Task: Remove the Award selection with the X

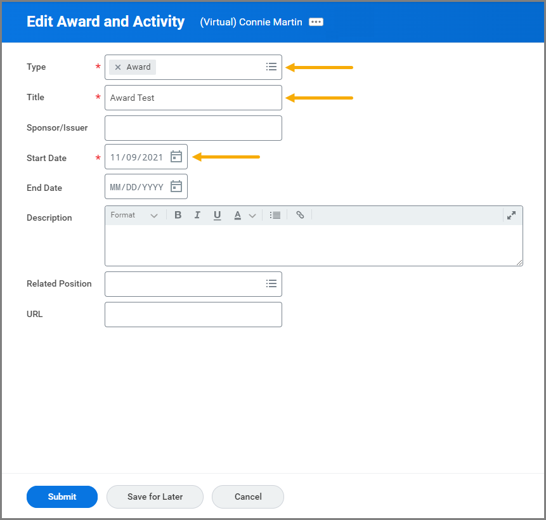Action: [118, 67]
